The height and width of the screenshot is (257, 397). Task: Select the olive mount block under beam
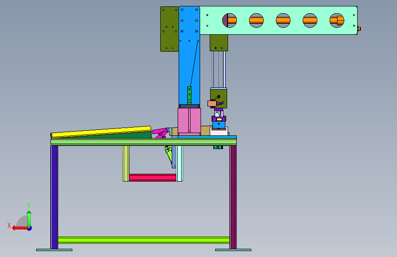(x=219, y=43)
